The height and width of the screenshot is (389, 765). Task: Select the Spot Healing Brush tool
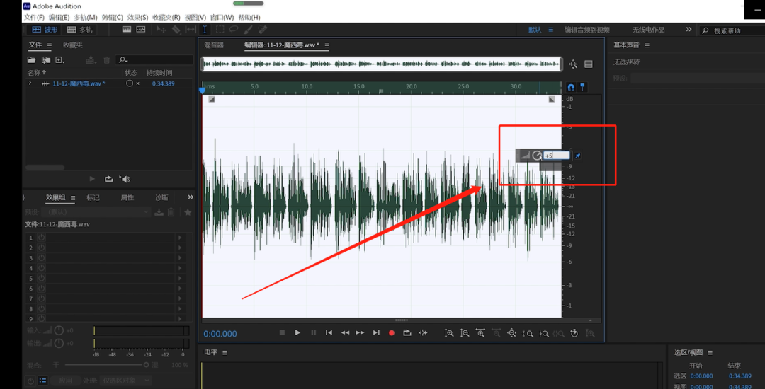point(263,30)
